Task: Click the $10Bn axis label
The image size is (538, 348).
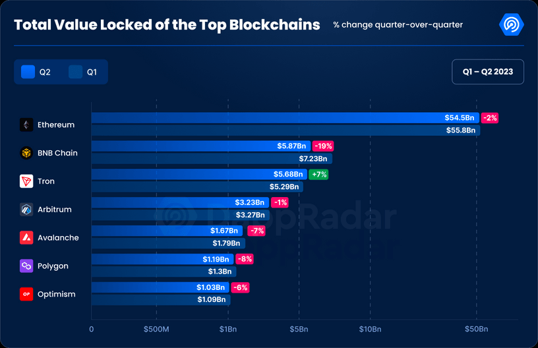Action: (x=370, y=329)
